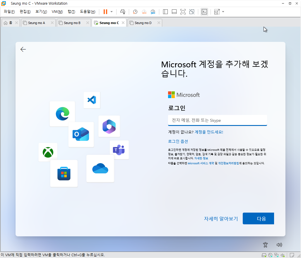
Task: Click the email, phone or Skype field
Action: [x=217, y=120]
